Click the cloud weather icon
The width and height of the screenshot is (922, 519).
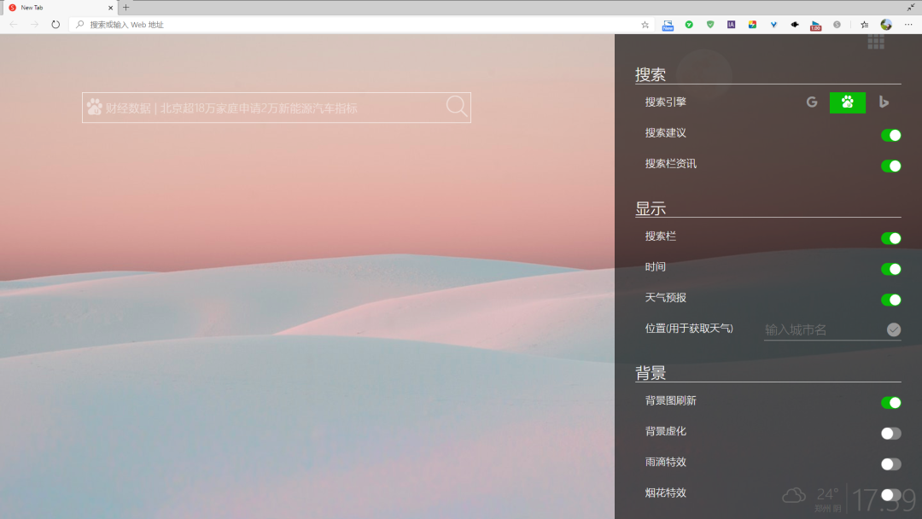tap(793, 495)
